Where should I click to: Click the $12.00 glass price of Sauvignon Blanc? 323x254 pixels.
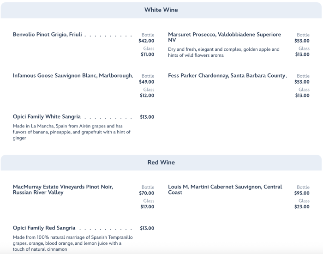point(147,96)
